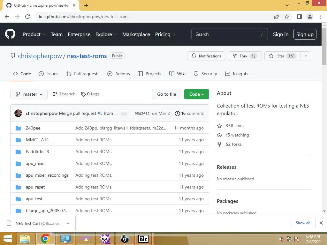Viewport: 327px width, 245px height.
Task: Click the Go to file button
Action: tap(166, 94)
